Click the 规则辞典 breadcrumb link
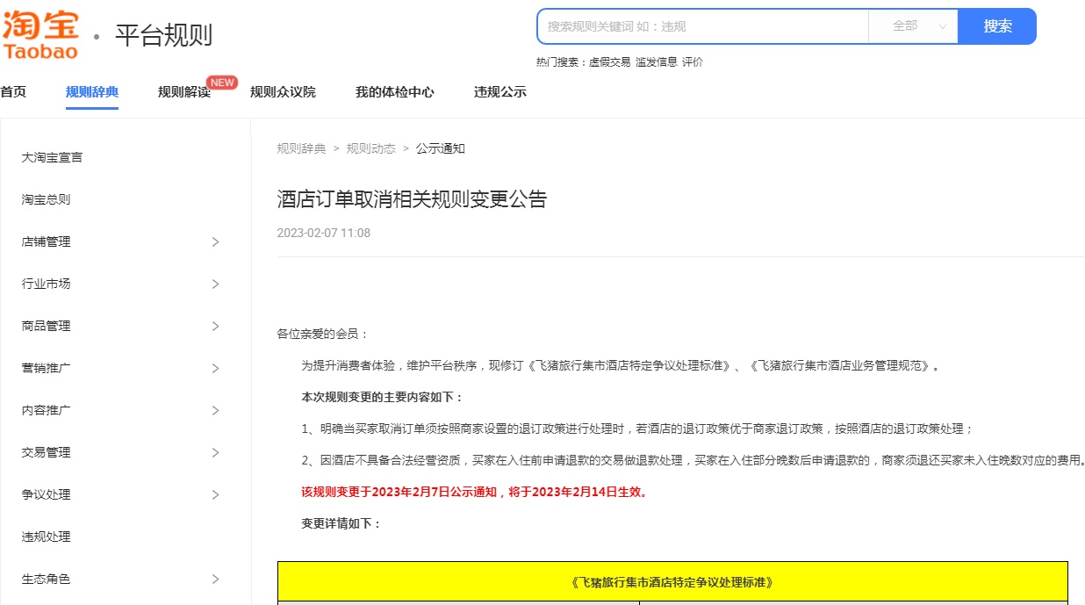This screenshot has width=1085, height=605. pyautogui.click(x=301, y=148)
